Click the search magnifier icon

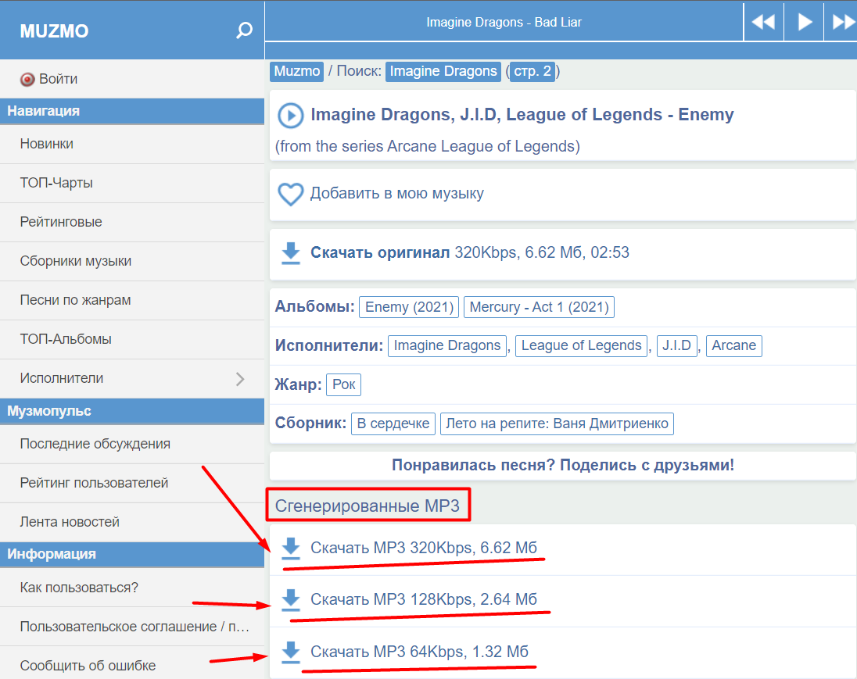pos(245,31)
